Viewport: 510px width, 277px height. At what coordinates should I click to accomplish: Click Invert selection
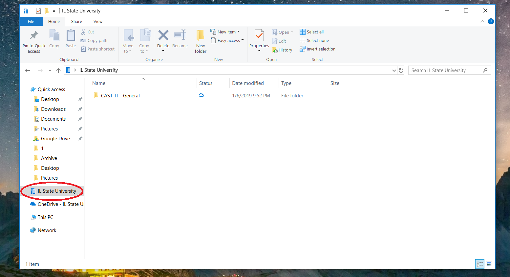(318, 49)
